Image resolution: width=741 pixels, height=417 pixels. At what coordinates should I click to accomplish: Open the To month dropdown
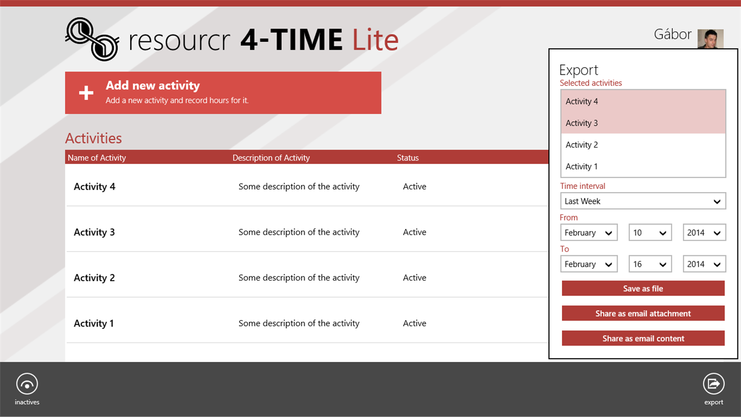coord(589,264)
